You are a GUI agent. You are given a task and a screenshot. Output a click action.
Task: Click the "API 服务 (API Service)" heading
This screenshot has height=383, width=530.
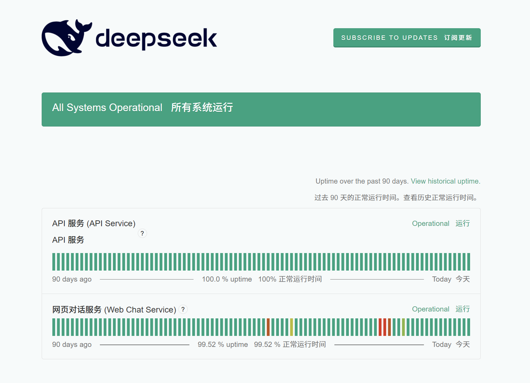coord(94,223)
